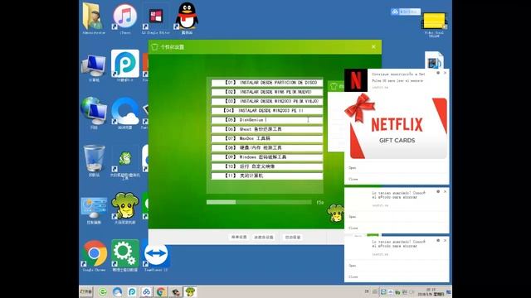Image resolution: width=531 pixels, height=298 pixels.
Task: Click the cabbage mascot inside the green dialog
Action: 335,213
